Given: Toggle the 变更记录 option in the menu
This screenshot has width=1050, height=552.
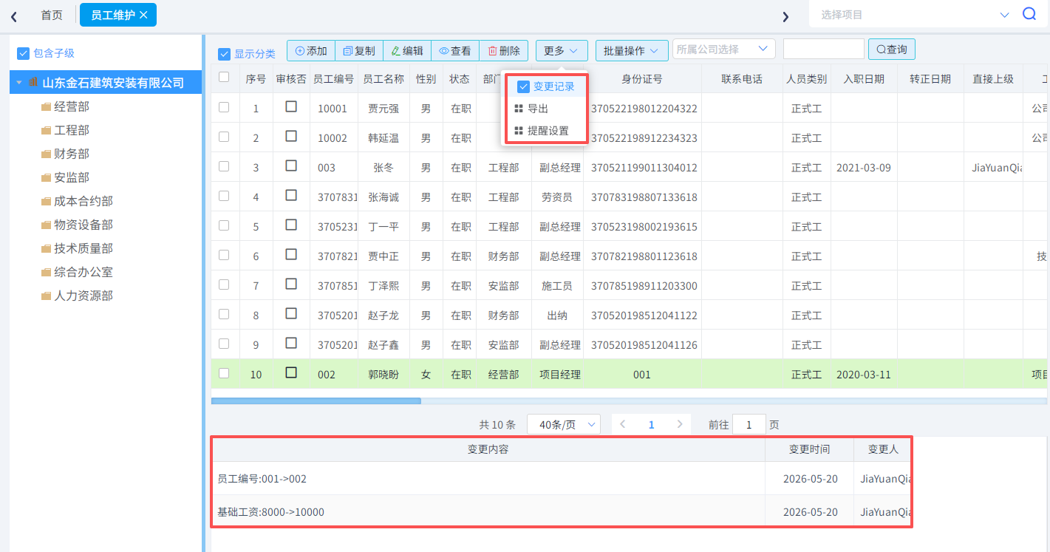Looking at the screenshot, I should (545, 86).
